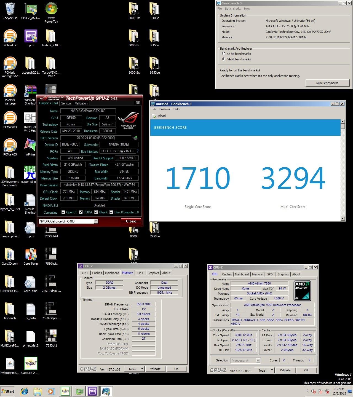The image size is (353, 397).
Task: Open the frybench folder icon
Action: click(x=10, y=311)
